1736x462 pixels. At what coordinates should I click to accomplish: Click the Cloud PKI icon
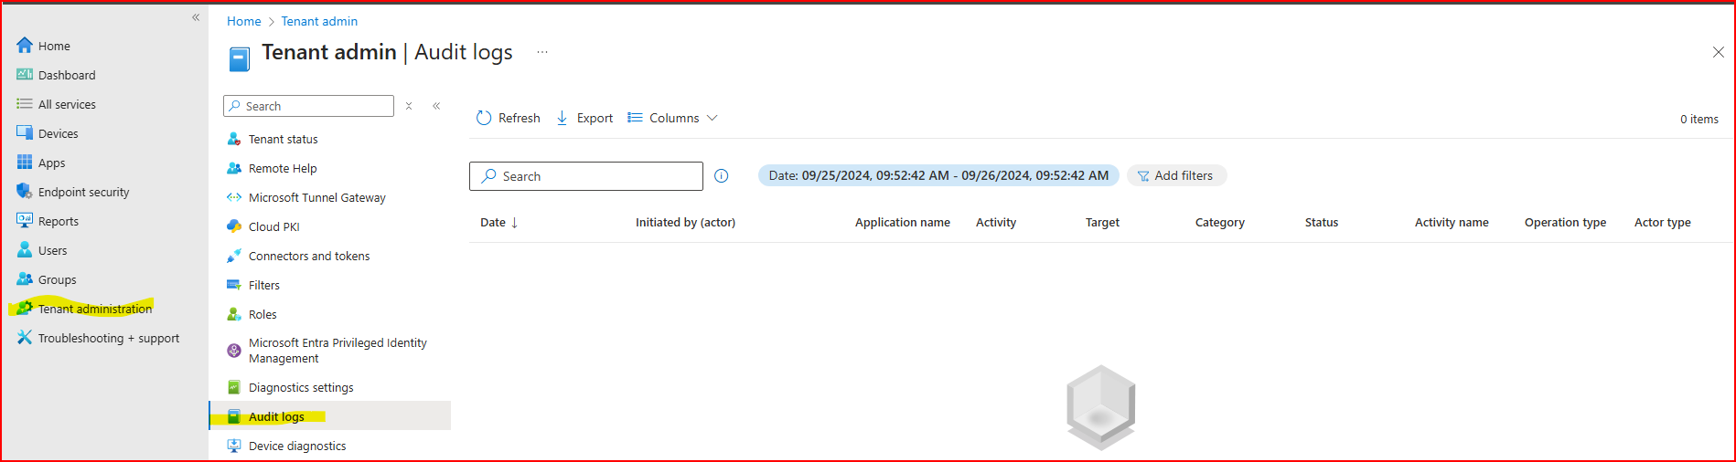pyautogui.click(x=234, y=226)
